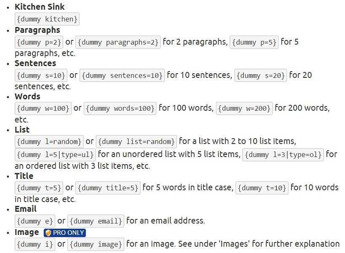The width and height of the screenshot is (345, 253).
Task: Select the {dummy l=random} code tag
Action: (49, 141)
